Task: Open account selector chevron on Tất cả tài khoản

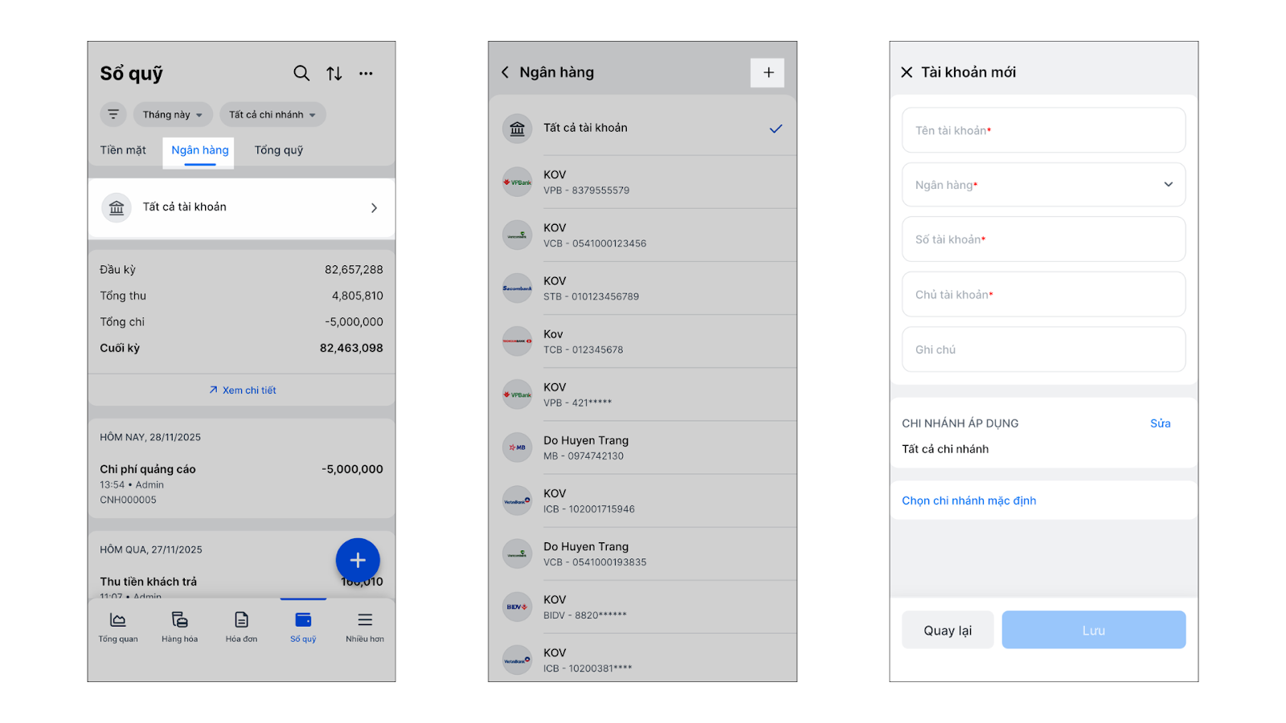Action: [374, 207]
